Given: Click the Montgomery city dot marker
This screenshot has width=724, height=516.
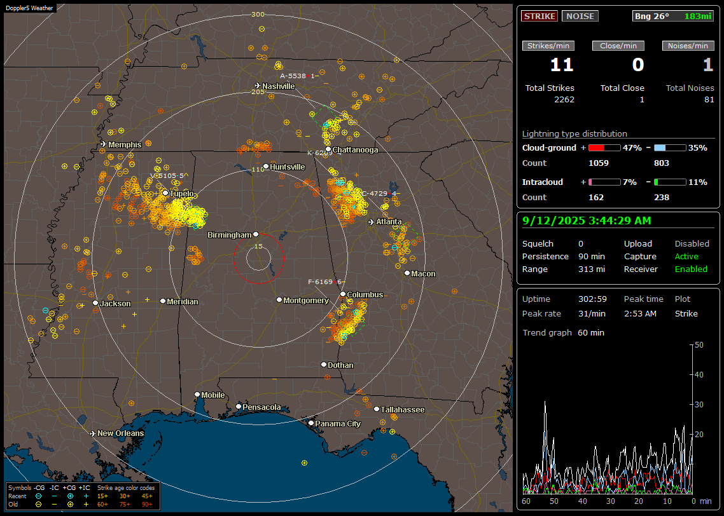Looking at the screenshot, I should 279,300.
